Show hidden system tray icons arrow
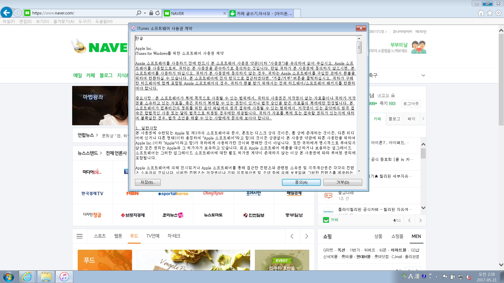This screenshot has height=283, width=504. [436, 277]
